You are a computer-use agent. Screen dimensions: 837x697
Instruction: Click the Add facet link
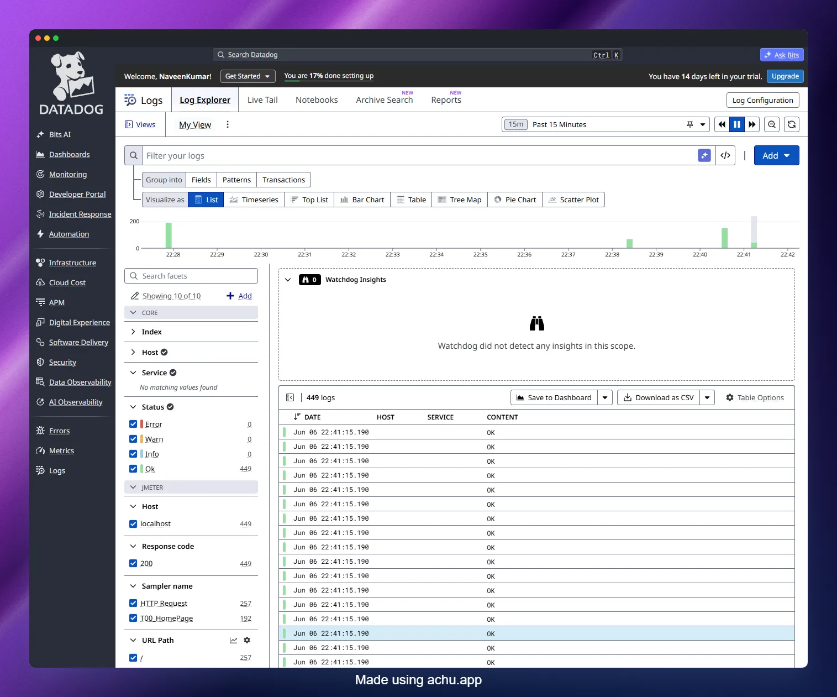pyautogui.click(x=239, y=296)
